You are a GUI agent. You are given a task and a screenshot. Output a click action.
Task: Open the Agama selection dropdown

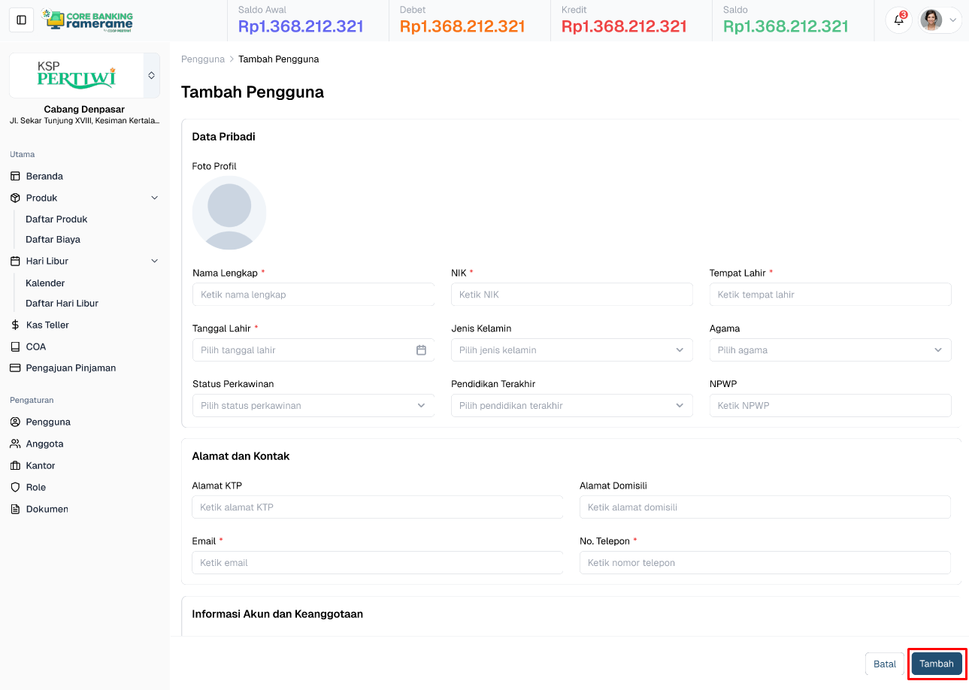[x=938, y=350]
